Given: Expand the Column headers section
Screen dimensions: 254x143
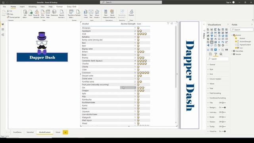Looking at the screenshot, I should coord(218,79).
